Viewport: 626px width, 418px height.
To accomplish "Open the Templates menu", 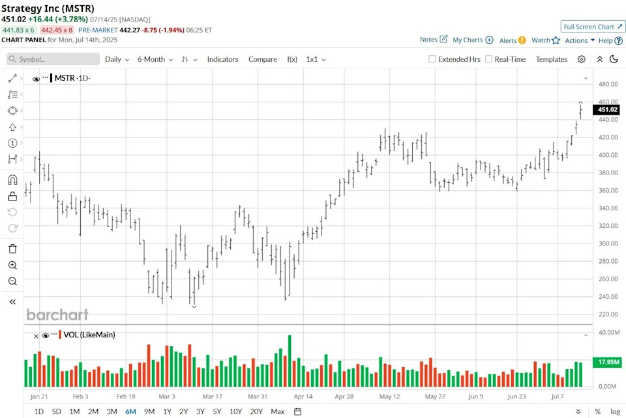I will pyautogui.click(x=552, y=59).
